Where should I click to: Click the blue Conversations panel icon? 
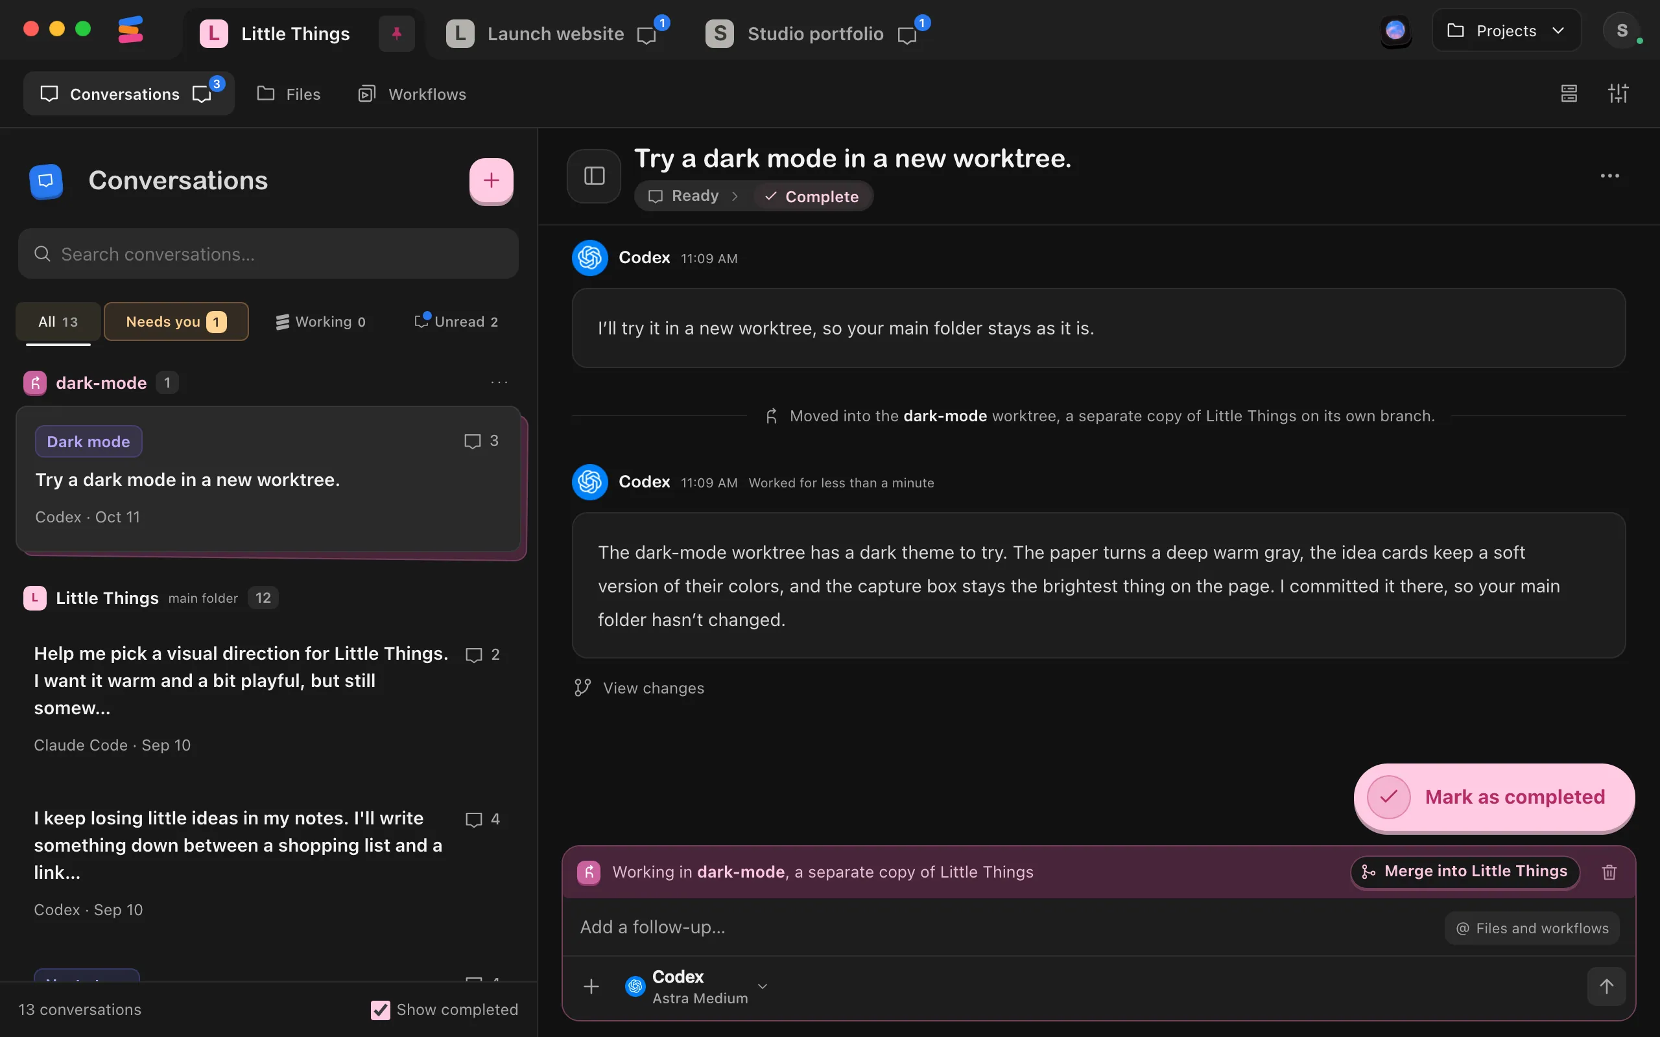point(46,181)
